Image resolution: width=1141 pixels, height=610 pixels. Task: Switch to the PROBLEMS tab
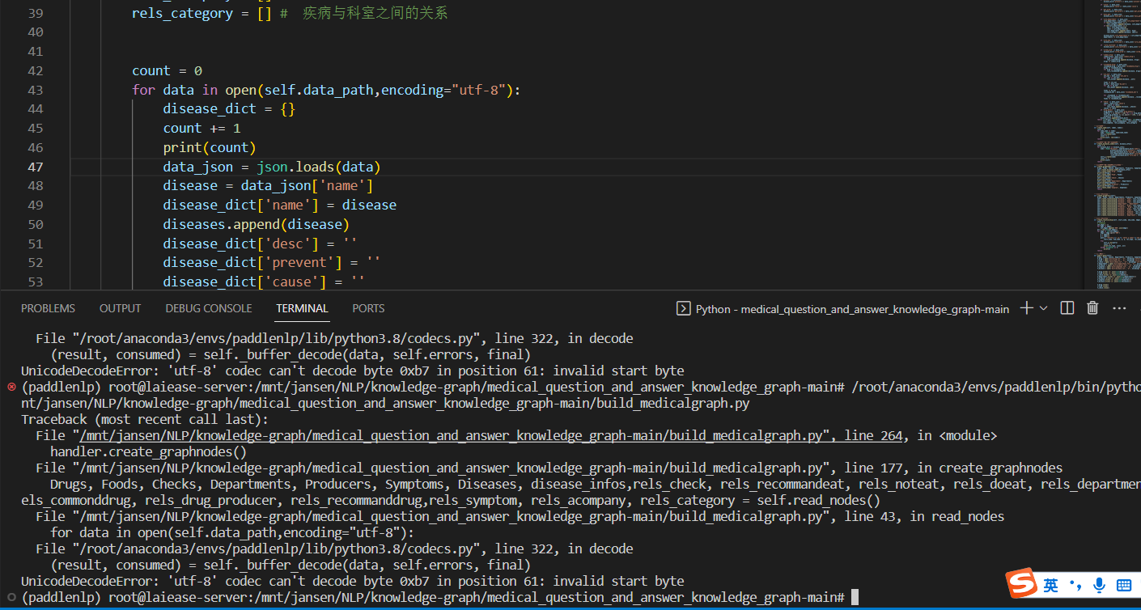click(x=48, y=308)
